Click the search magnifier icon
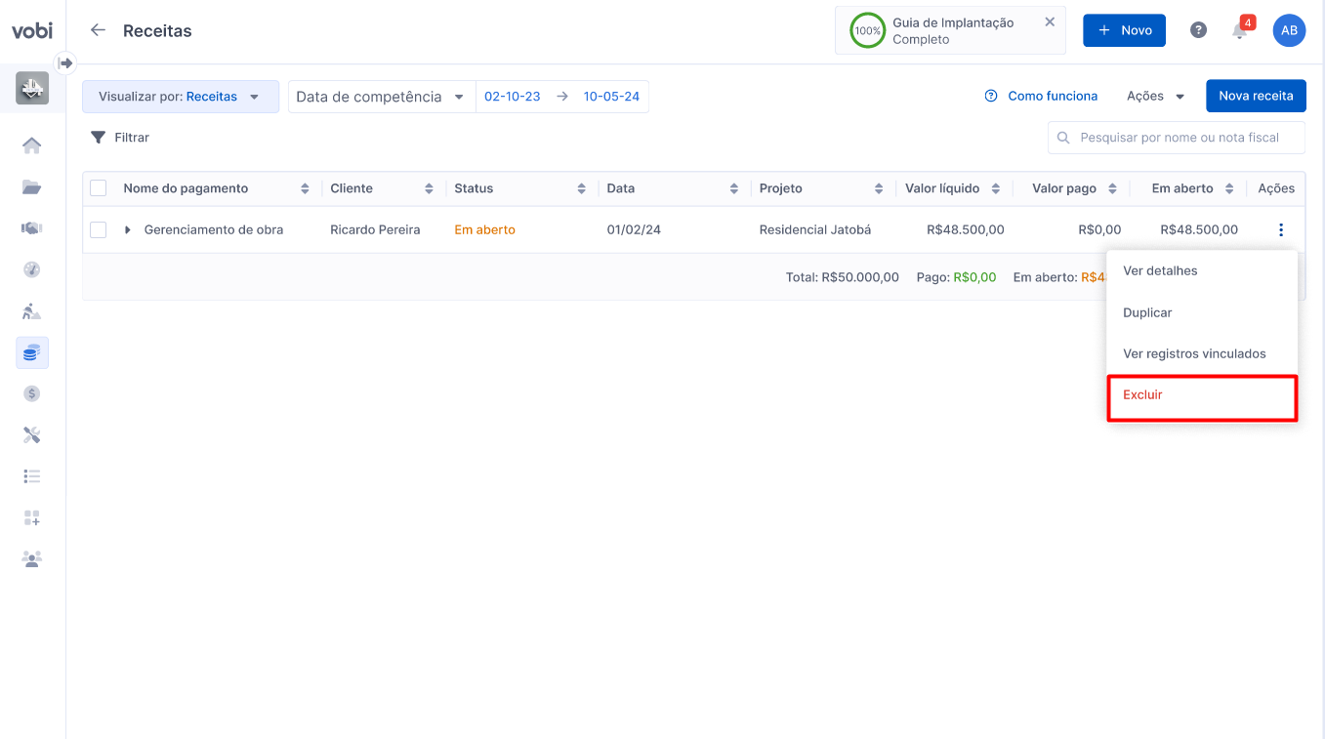The image size is (1325, 739). [x=1062, y=138]
